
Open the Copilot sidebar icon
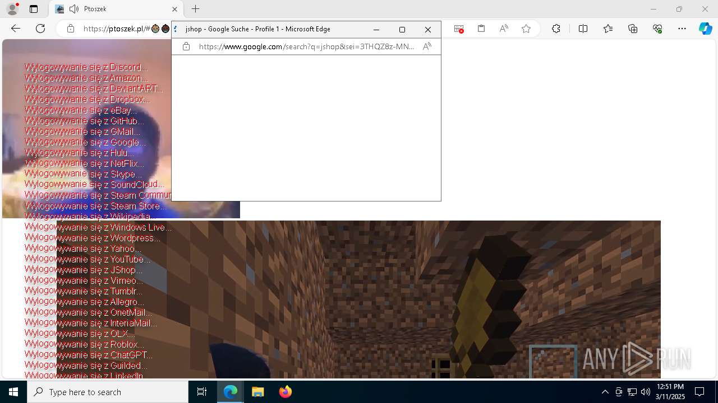click(x=705, y=29)
